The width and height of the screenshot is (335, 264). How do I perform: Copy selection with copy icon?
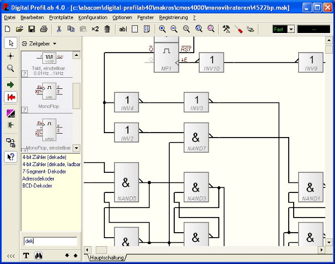71,29
